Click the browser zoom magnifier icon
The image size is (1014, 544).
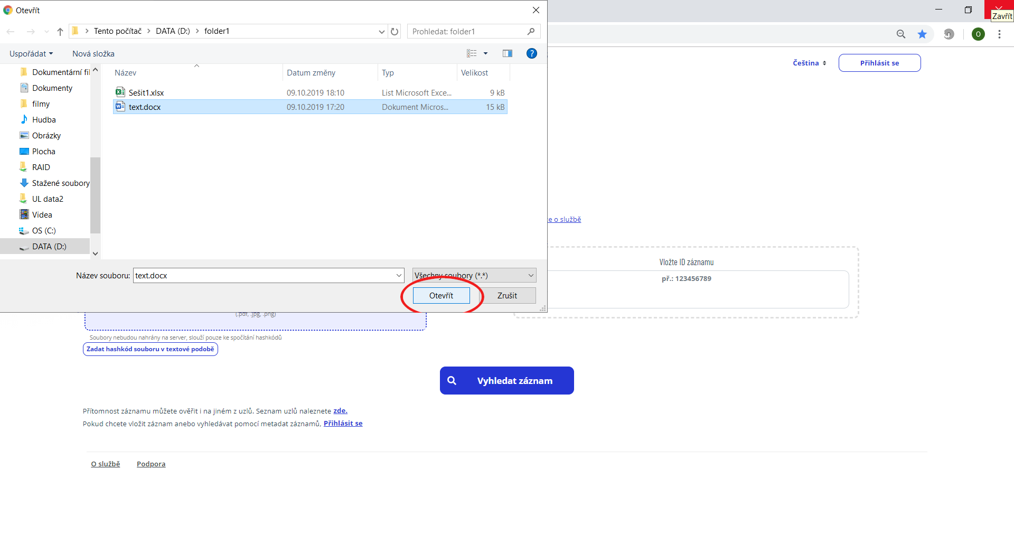901,34
